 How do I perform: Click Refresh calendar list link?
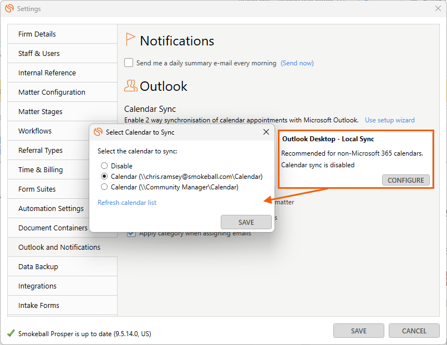(127, 202)
